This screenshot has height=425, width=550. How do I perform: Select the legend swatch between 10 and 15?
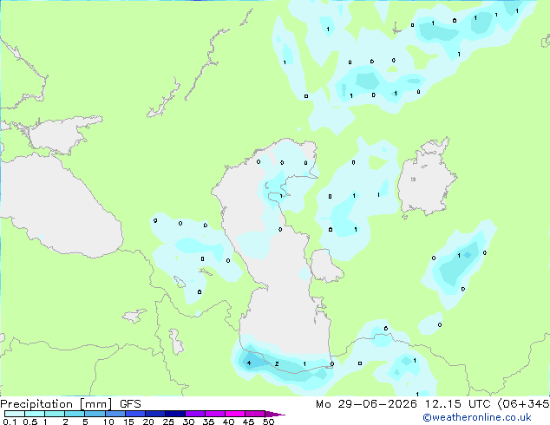[115, 414]
